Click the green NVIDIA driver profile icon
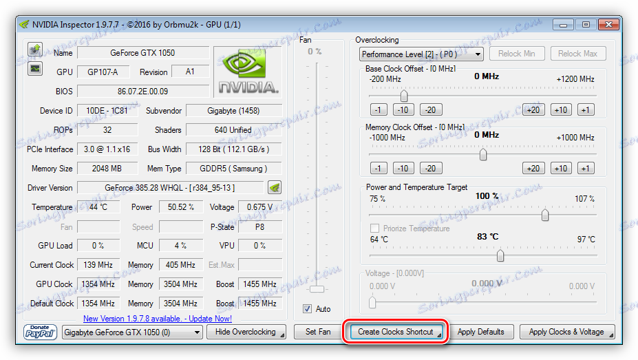Image resolution: width=638 pixels, height=360 pixels. click(275, 187)
